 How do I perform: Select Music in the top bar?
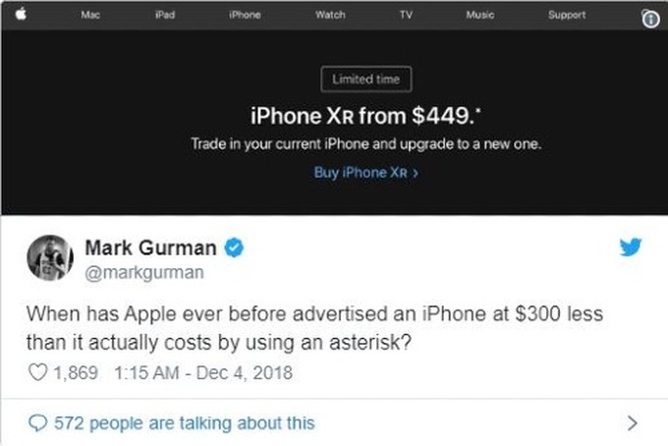pyautogui.click(x=480, y=15)
